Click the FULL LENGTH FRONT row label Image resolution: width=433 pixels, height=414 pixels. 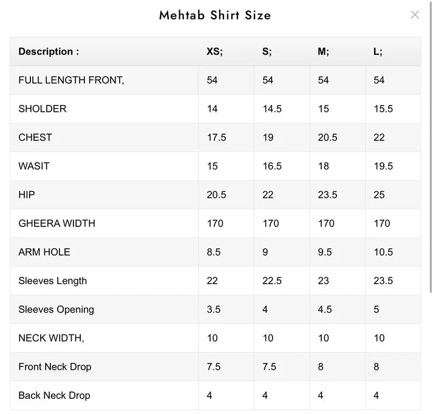click(x=71, y=80)
